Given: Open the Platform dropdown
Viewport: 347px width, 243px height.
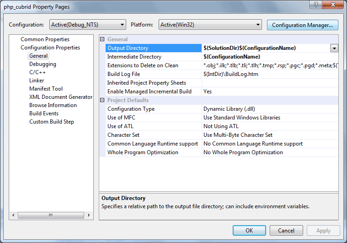Looking at the screenshot, I should click(x=210, y=25).
